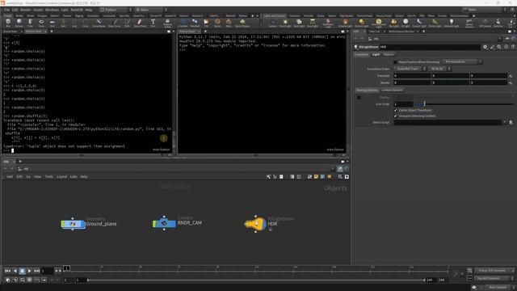Select the Torus shelf tool

point(41,23)
